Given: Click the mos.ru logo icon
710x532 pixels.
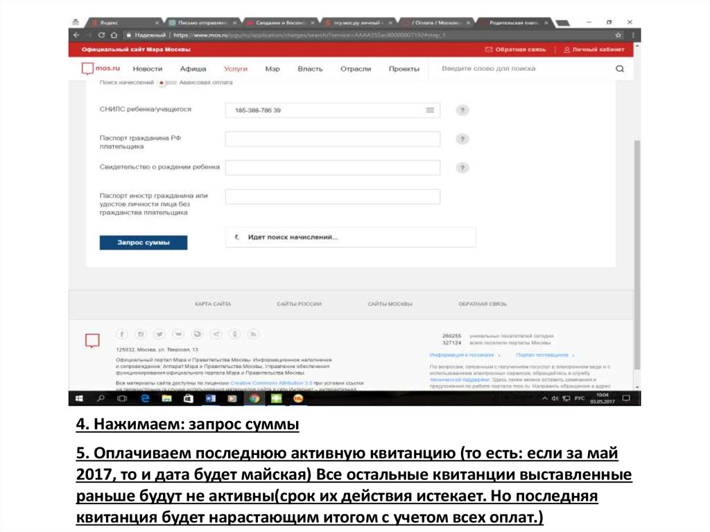Looking at the screenshot, I should tap(87, 69).
